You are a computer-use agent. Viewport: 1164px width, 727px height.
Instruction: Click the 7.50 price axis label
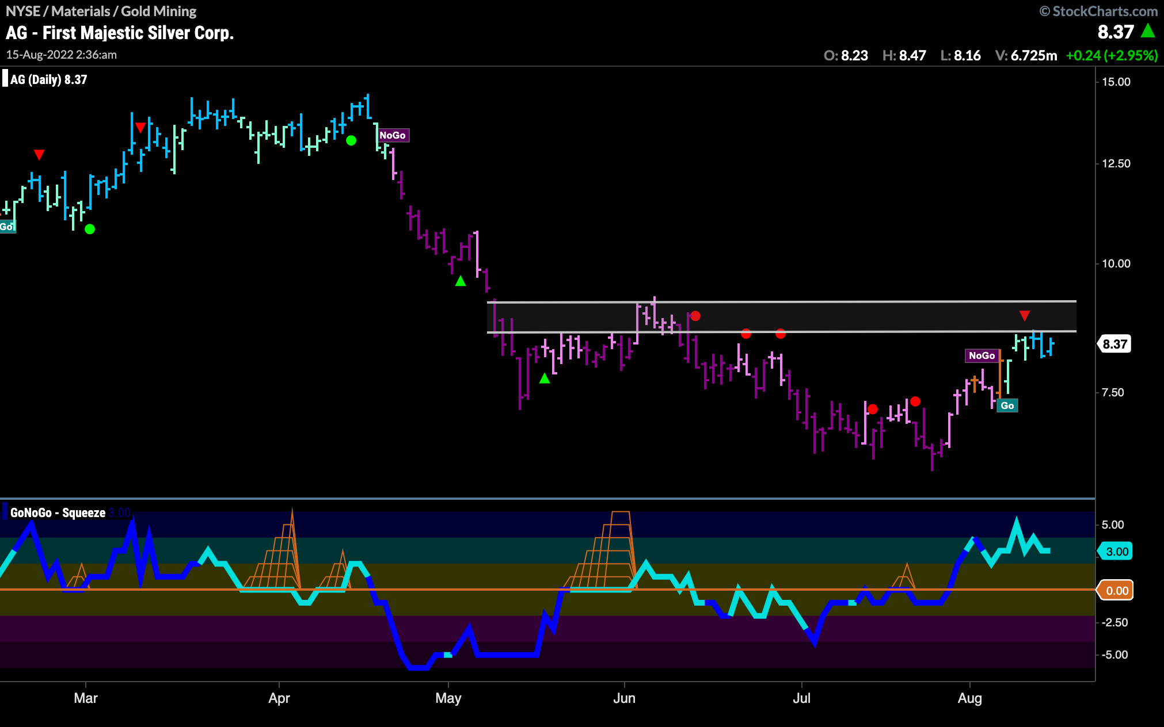tap(1113, 392)
